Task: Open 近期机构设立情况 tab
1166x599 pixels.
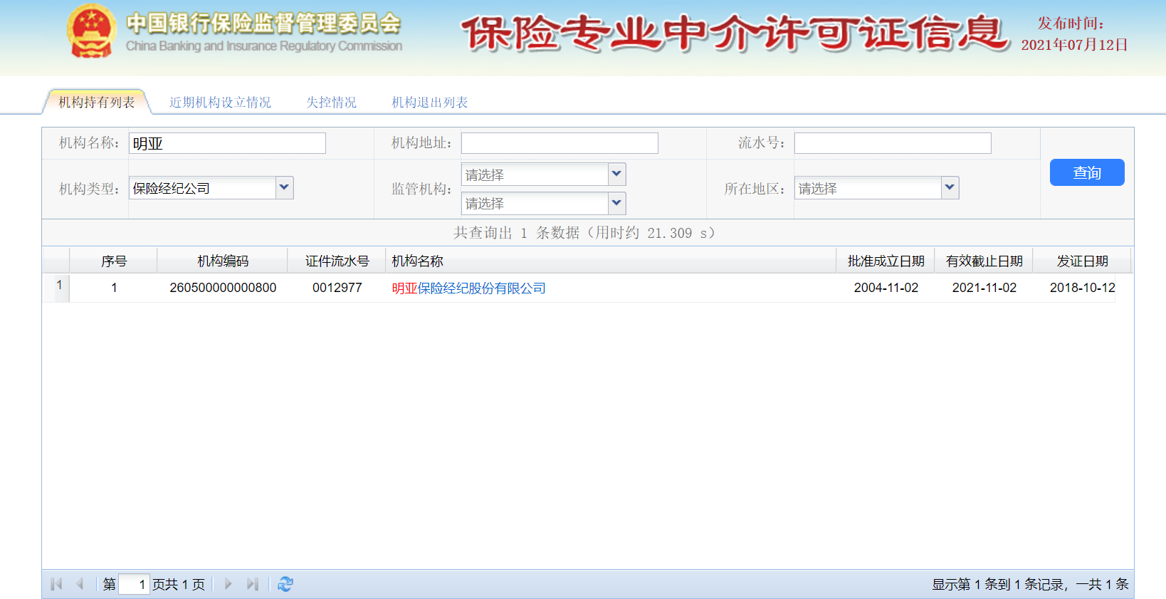Action: [220, 103]
